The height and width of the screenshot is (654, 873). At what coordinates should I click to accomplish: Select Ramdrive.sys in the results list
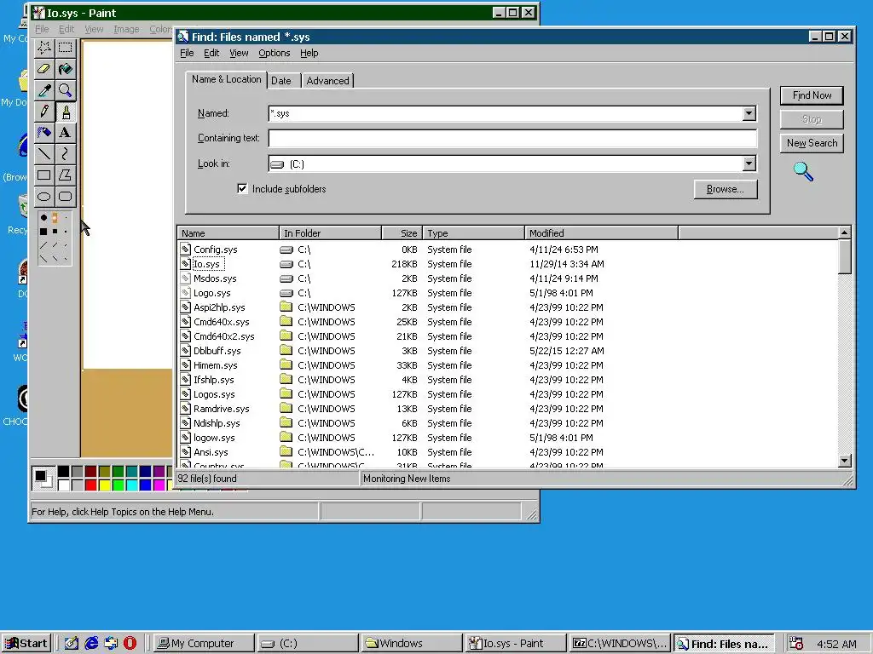pos(221,409)
